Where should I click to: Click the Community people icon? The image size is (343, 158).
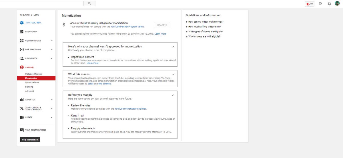[x=22, y=58]
